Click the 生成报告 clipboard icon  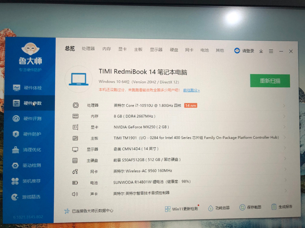pyautogui.click(x=274, y=207)
